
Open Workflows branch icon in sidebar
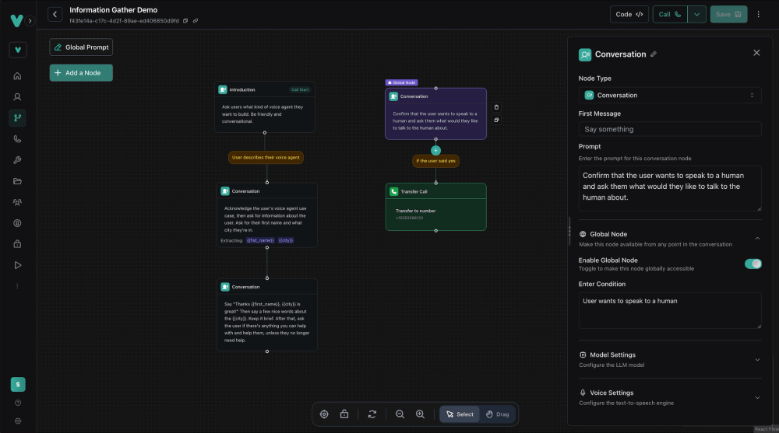coord(17,117)
